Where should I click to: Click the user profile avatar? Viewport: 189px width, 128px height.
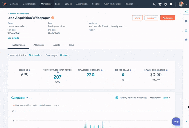click(x=181, y=4)
